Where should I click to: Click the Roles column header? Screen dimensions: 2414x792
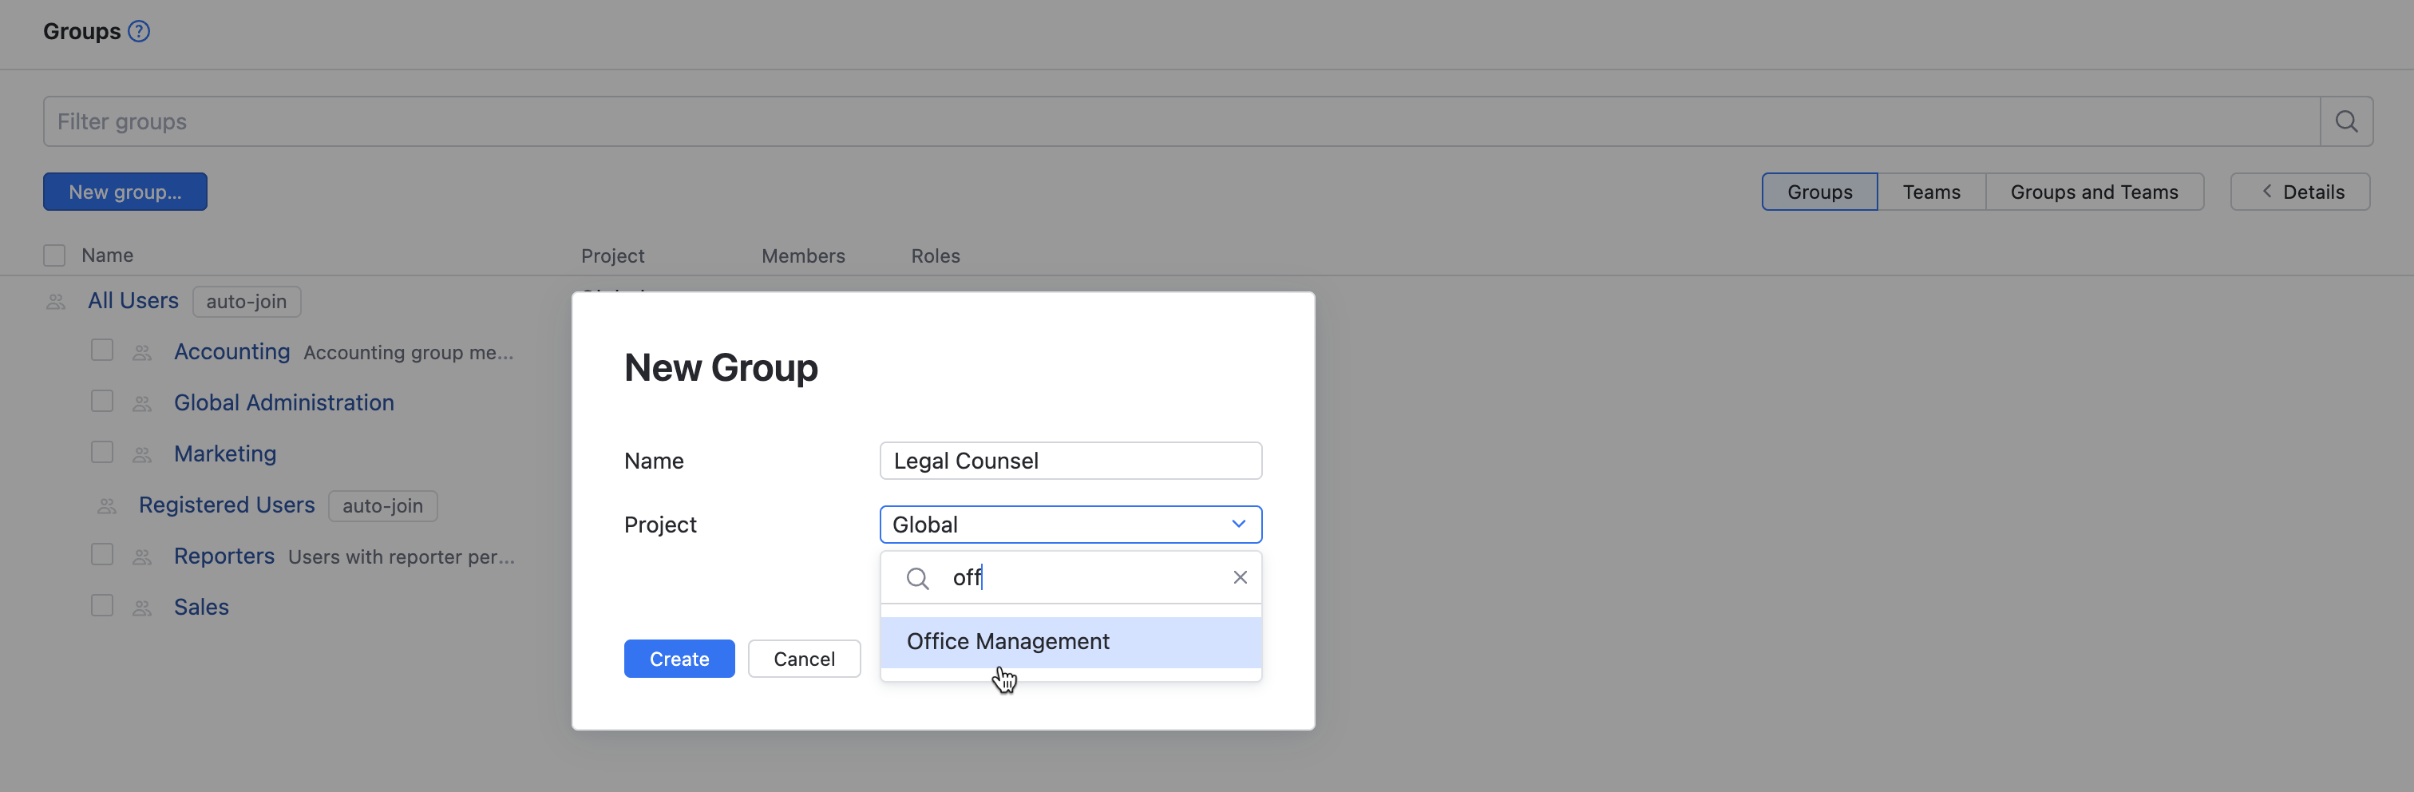pos(936,255)
